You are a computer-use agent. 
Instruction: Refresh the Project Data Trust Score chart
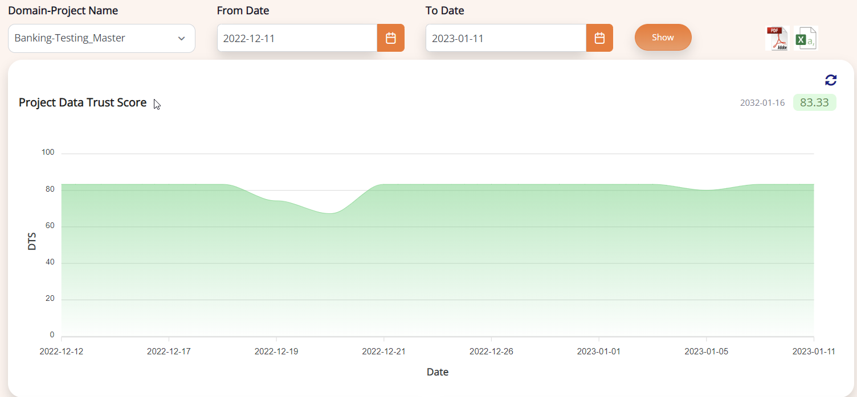[831, 80]
